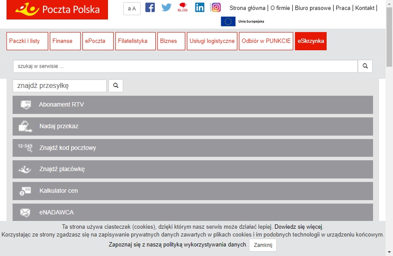Open the Facebook page icon

[150, 7]
